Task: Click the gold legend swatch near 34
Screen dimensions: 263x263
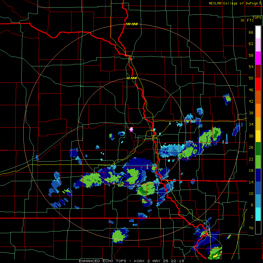Action: pos(258,123)
